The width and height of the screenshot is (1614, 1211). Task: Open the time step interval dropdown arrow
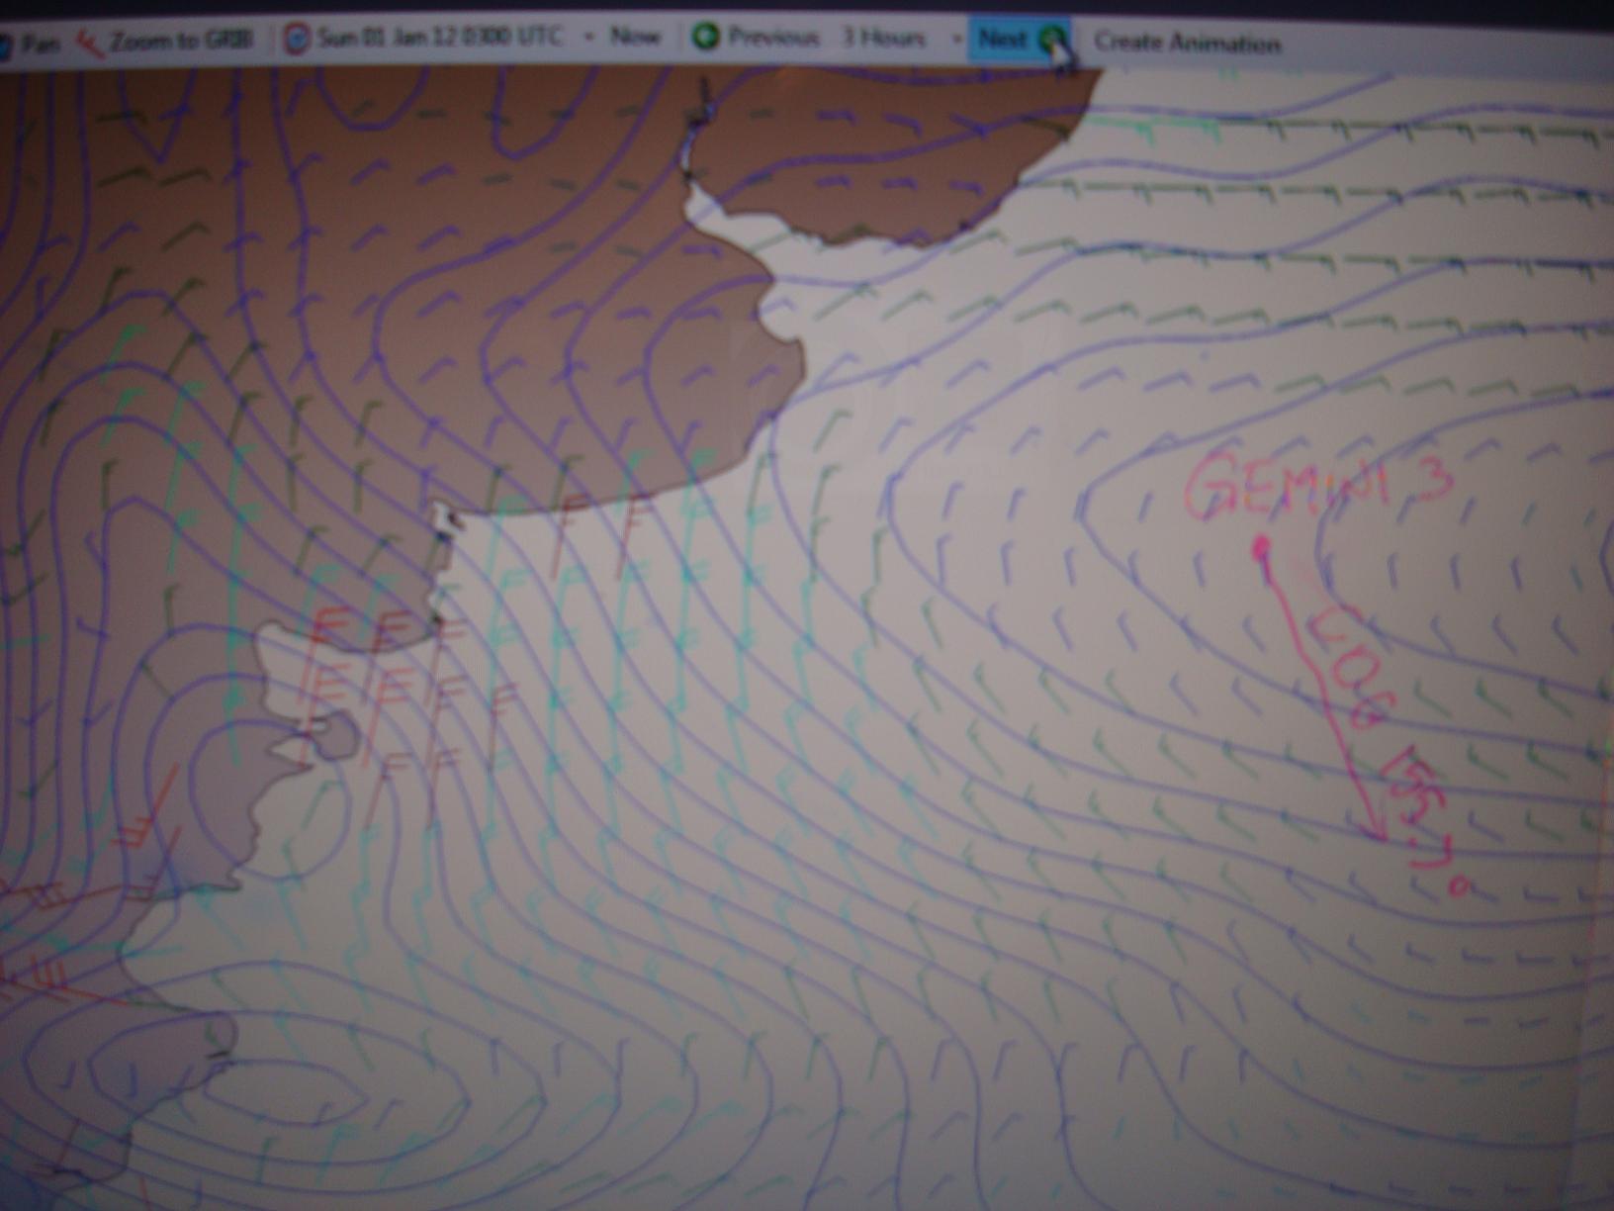pos(956,40)
